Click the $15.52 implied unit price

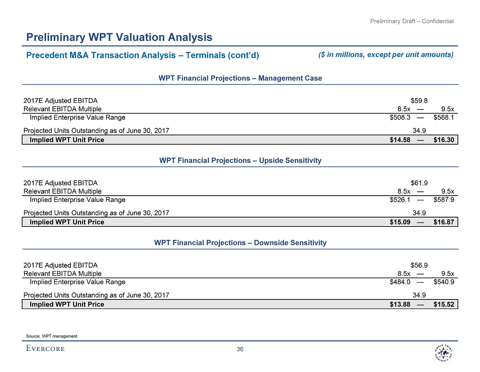(444, 304)
